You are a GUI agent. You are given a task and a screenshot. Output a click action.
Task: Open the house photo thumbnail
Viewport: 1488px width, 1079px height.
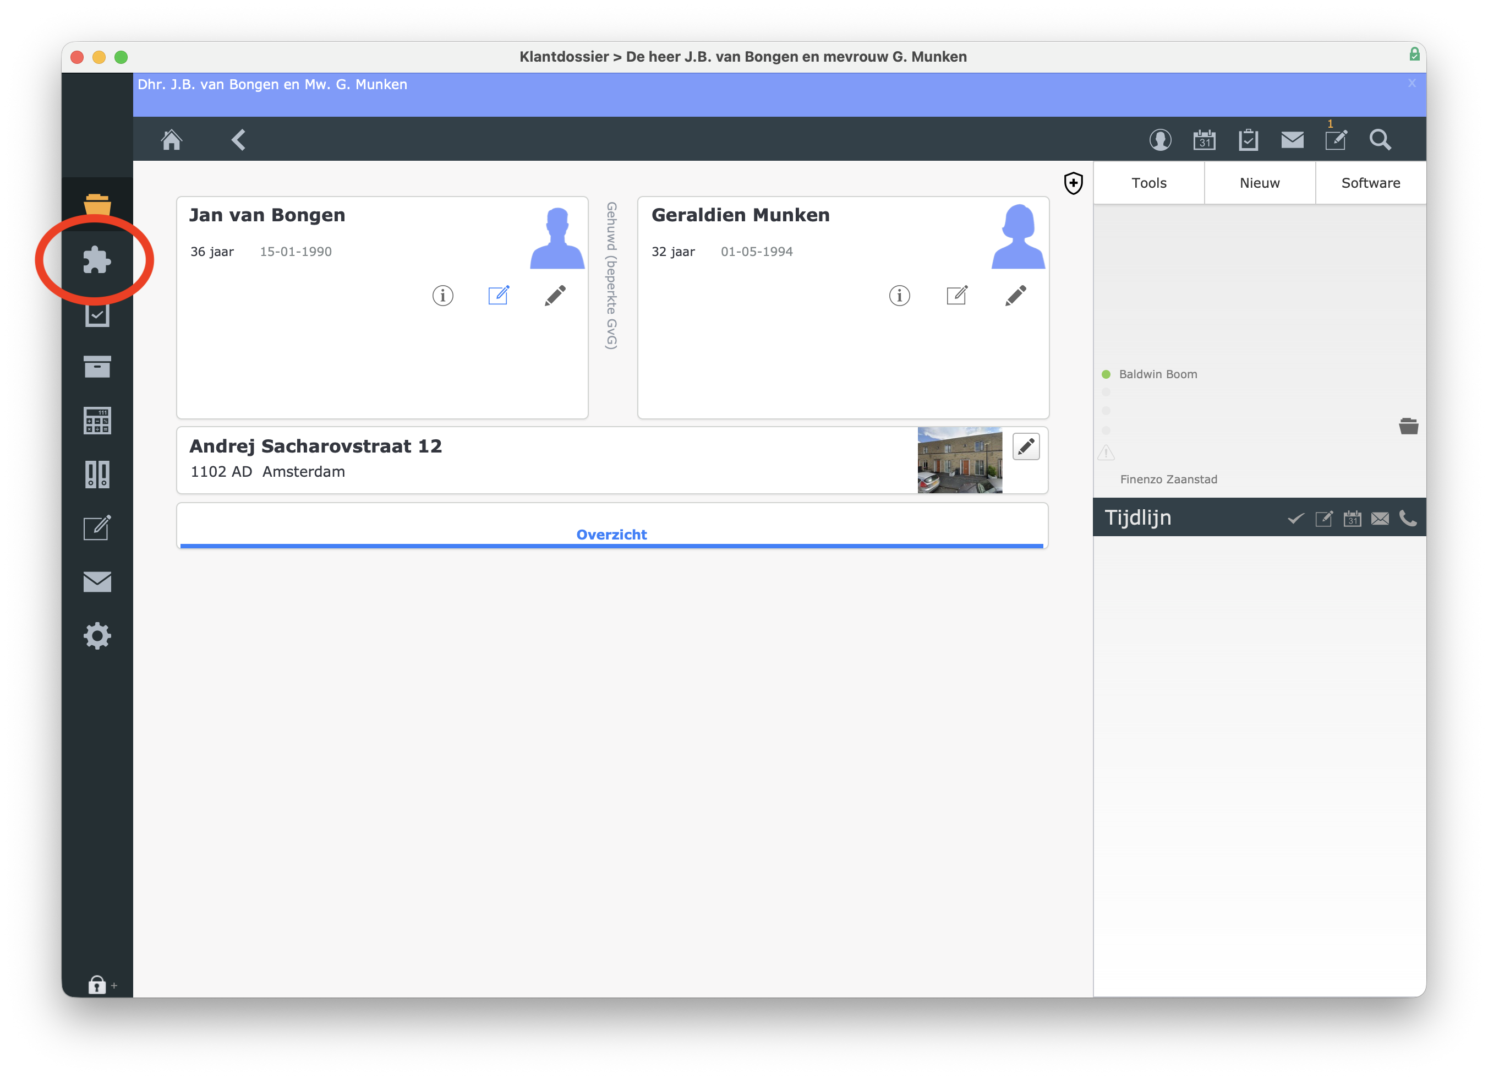960,460
